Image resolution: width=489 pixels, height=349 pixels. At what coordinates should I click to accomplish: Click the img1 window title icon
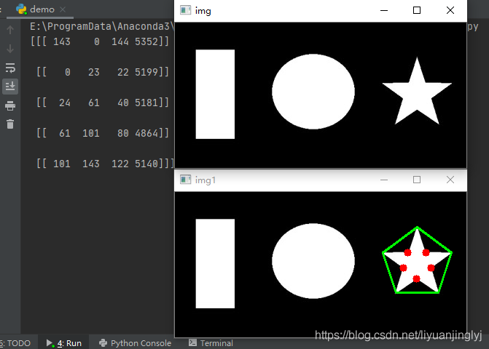pos(186,180)
